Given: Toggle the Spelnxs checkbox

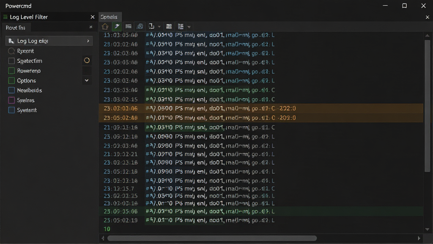Looking at the screenshot, I should [x=11, y=100].
